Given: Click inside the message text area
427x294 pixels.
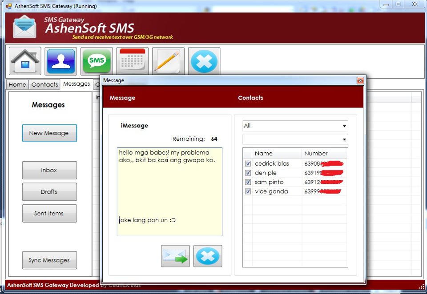Looking at the screenshot, I should coord(169,192).
